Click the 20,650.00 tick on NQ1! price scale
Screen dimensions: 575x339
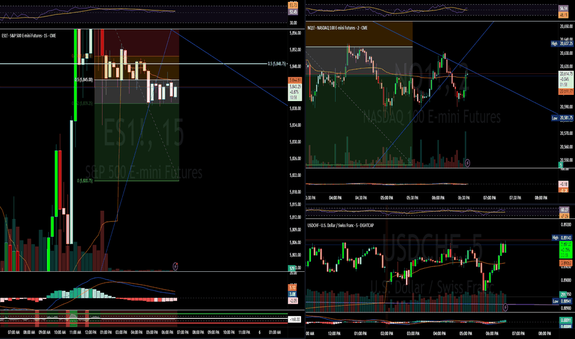tap(566, 27)
